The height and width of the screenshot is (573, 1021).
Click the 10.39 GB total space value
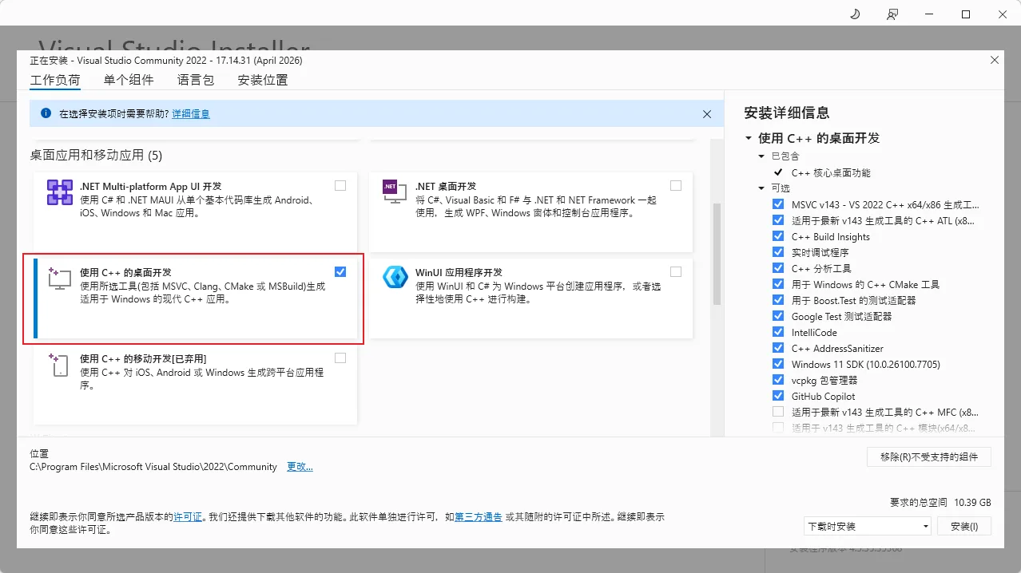[x=972, y=503]
